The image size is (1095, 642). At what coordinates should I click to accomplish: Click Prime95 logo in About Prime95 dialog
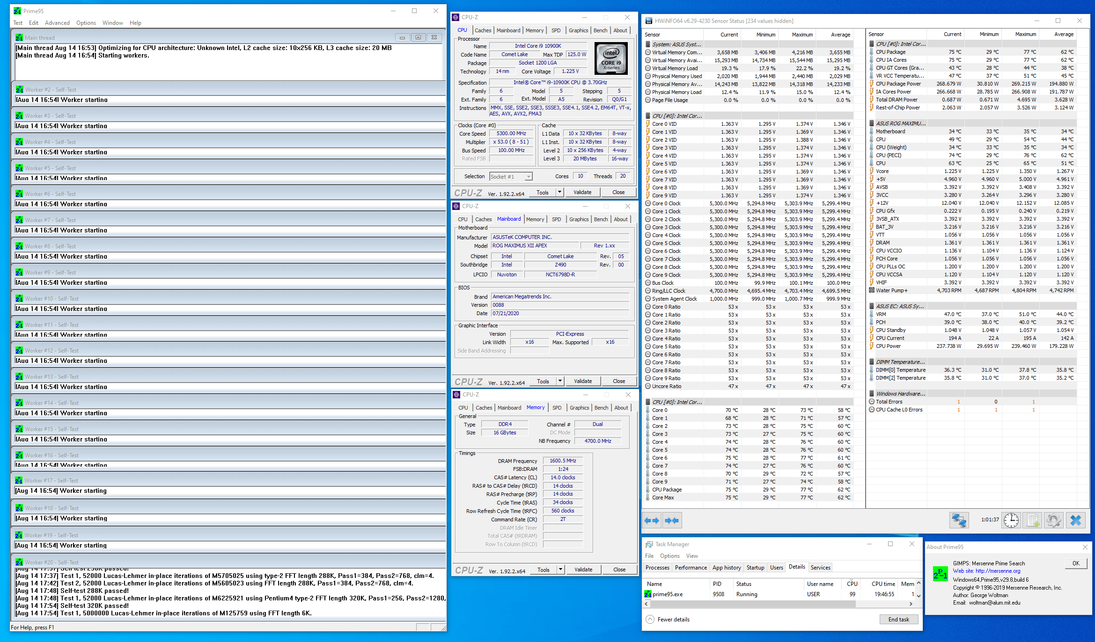(x=941, y=574)
